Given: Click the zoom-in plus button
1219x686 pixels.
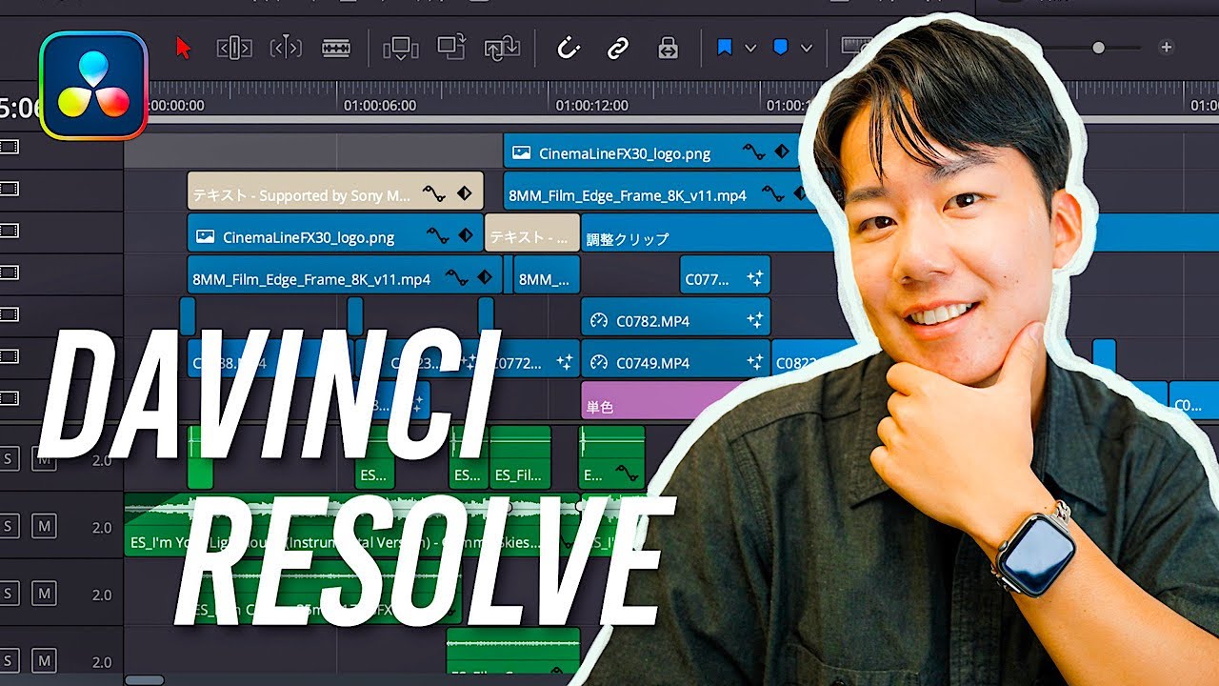Looking at the screenshot, I should [x=1166, y=48].
